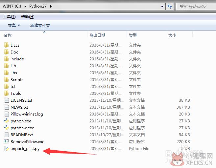Click the Doc folder icon
The height and width of the screenshot is (168, 216).
pos(6,52)
